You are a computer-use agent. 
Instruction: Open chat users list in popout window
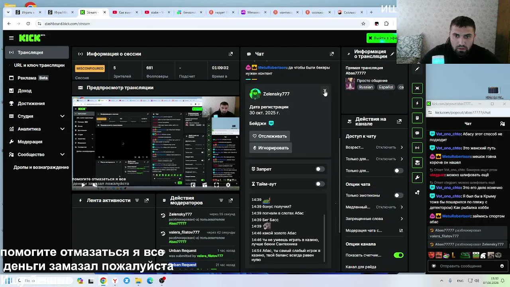[502, 124]
